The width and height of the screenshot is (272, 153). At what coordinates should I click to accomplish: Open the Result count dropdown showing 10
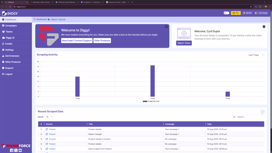[49, 117]
